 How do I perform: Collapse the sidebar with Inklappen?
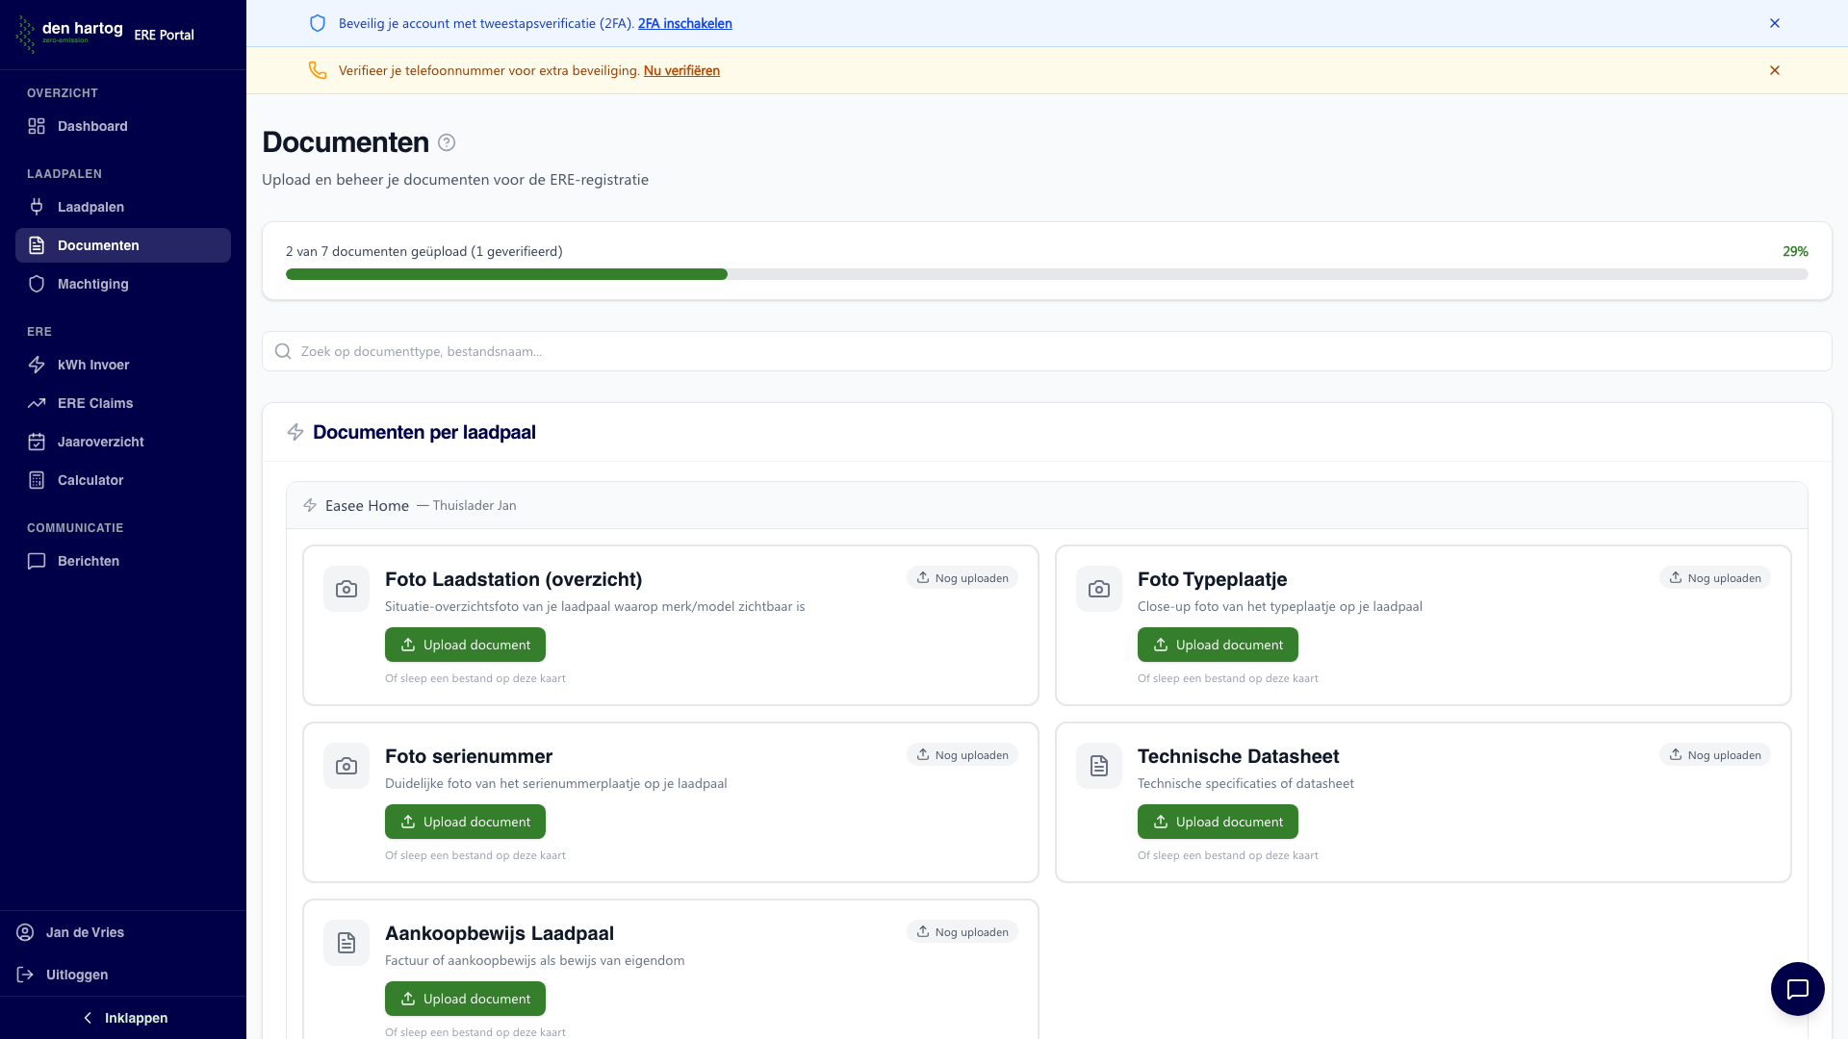pyautogui.click(x=123, y=1018)
